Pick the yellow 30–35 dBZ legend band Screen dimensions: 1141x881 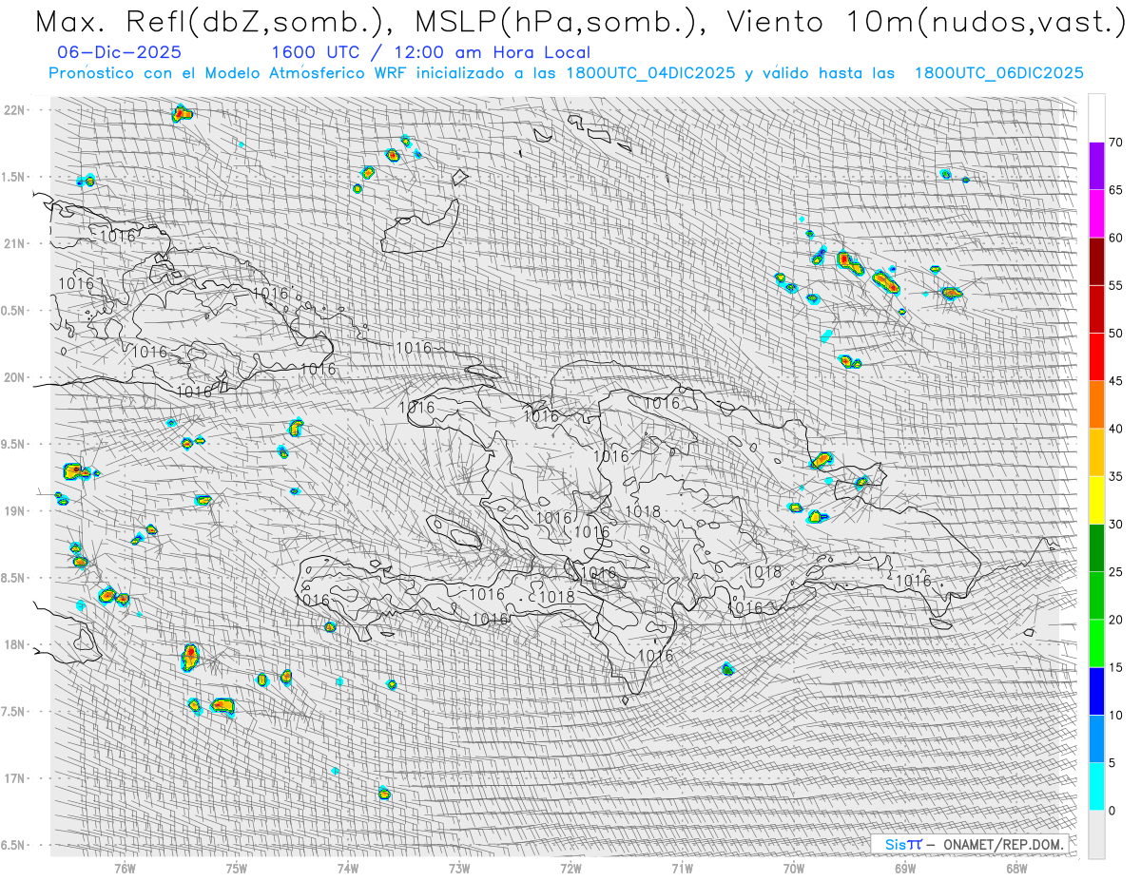click(x=1096, y=500)
